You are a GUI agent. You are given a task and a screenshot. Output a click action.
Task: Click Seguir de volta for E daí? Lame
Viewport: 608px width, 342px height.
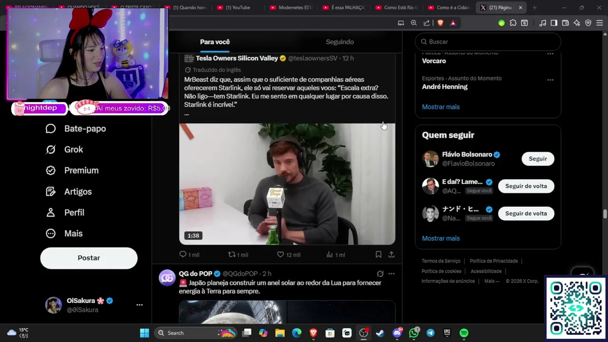coord(526,186)
